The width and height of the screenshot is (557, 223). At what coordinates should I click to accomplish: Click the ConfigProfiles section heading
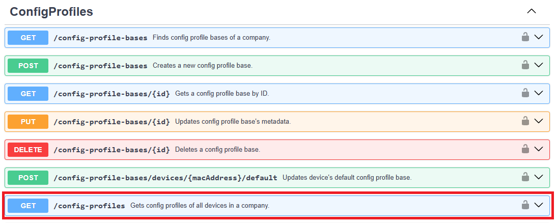[51, 12]
